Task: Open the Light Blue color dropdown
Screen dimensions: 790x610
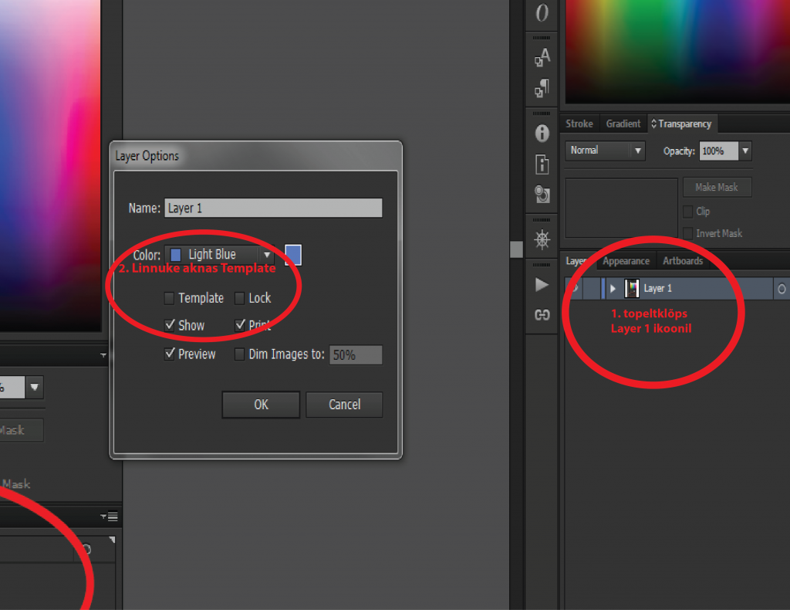Action: click(x=220, y=255)
